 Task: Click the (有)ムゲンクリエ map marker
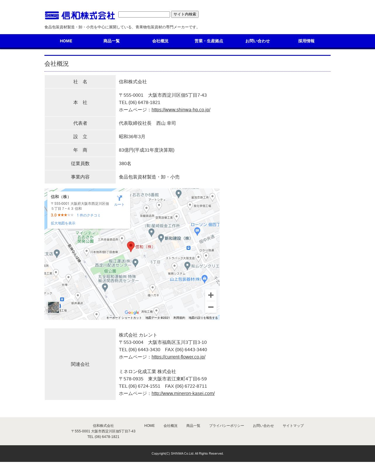[x=187, y=266]
